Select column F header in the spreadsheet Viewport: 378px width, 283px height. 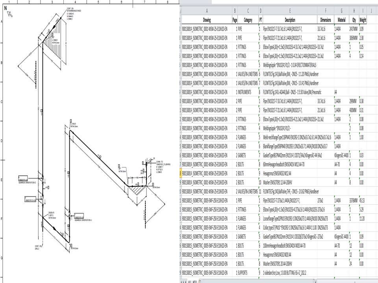(326, 11)
